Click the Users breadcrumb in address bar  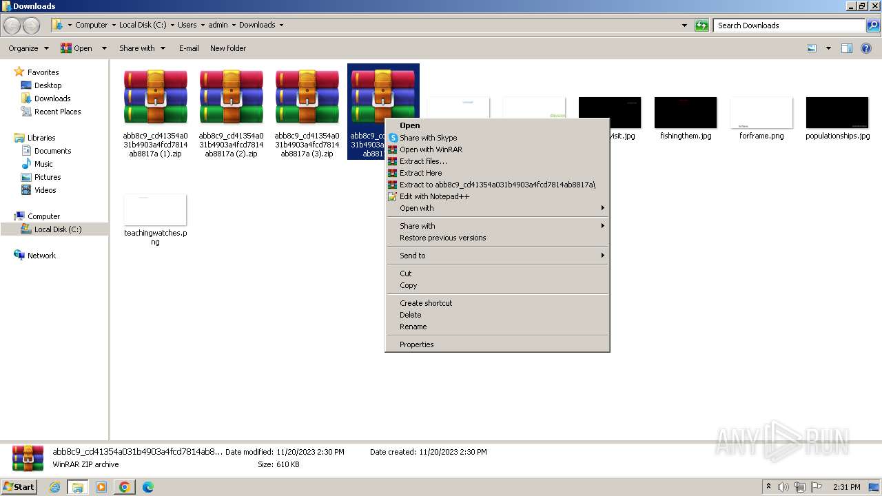187,25
